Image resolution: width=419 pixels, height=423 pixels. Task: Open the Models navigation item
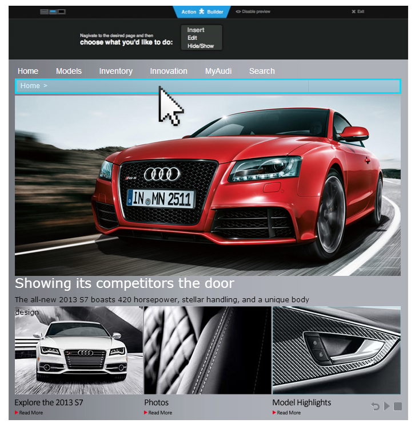(69, 71)
